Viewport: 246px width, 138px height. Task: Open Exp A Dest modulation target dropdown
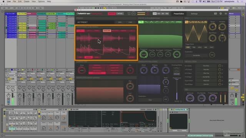click(x=206, y=80)
